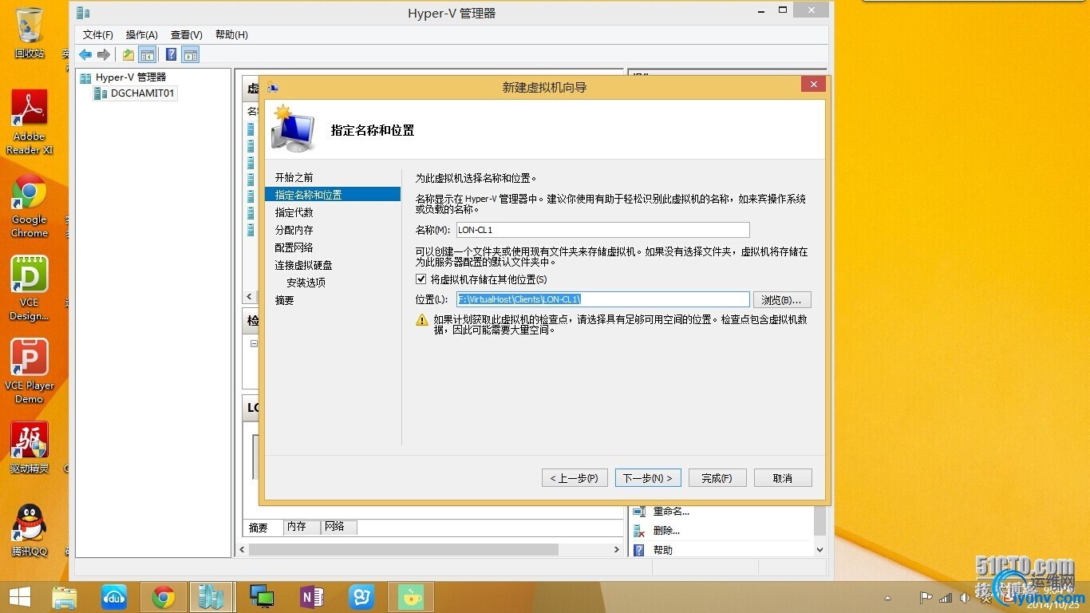Toggle the Action pane toolbar icon

(190, 54)
